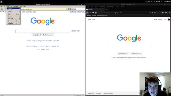Open the Toolbars submenu in the View menu
171x96 pixels.
point(14,8)
